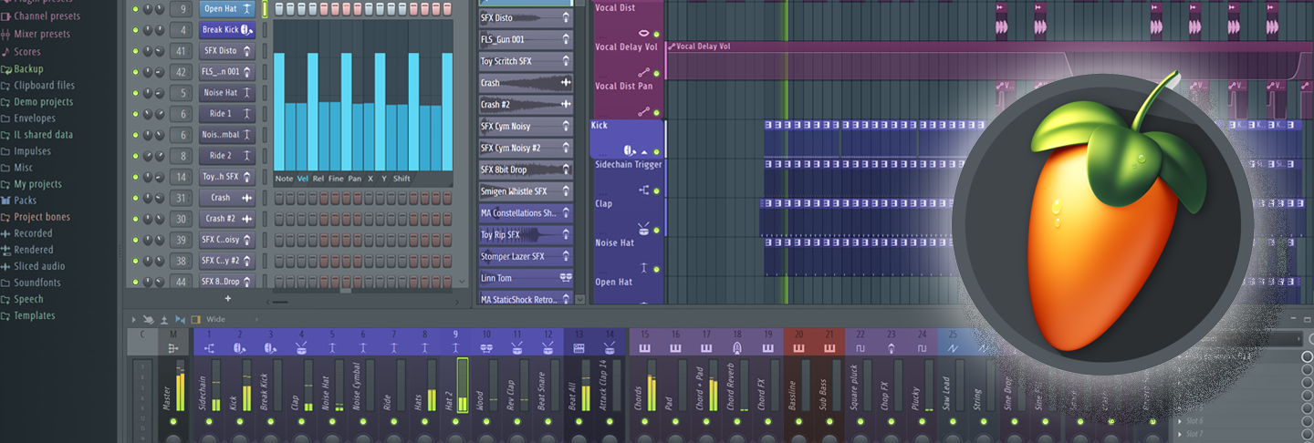Click the Beat All drum machine icon on track 13

tap(579, 348)
